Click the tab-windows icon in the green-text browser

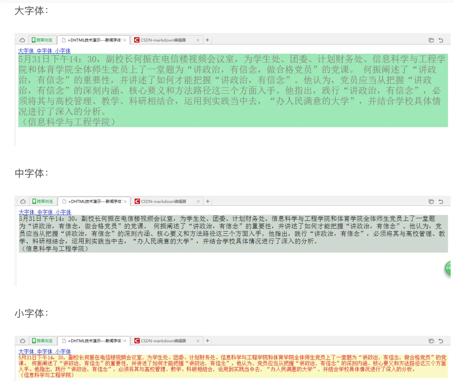point(431,40)
